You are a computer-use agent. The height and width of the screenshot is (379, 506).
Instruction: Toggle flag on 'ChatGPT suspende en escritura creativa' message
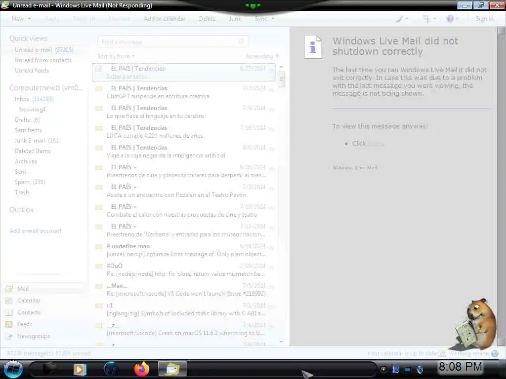[271, 90]
